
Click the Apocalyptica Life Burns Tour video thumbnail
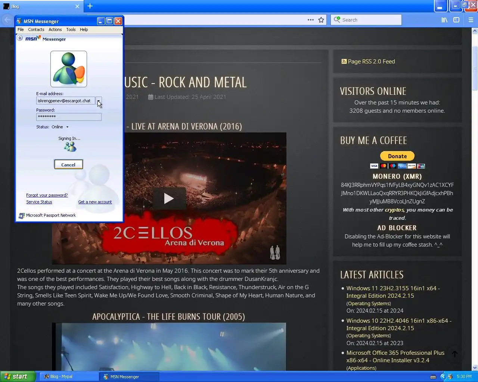(169, 347)
